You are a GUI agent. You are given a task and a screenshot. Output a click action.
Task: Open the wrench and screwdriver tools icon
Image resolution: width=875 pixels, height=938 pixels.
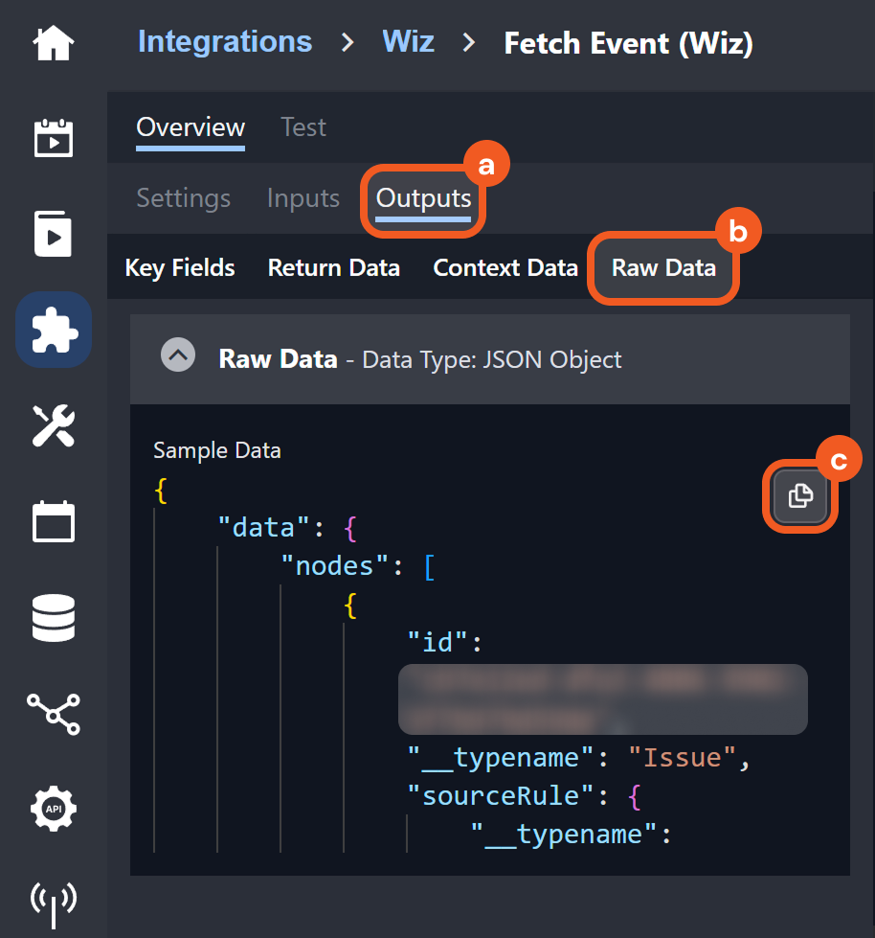[54, 426]
